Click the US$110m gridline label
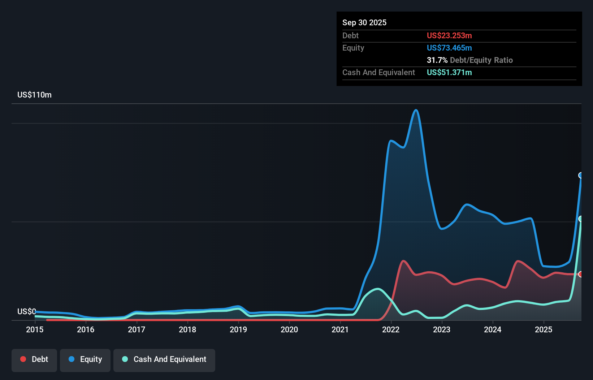Image resolution: width=593 pixels, height=380 pixels. [34, 95]
